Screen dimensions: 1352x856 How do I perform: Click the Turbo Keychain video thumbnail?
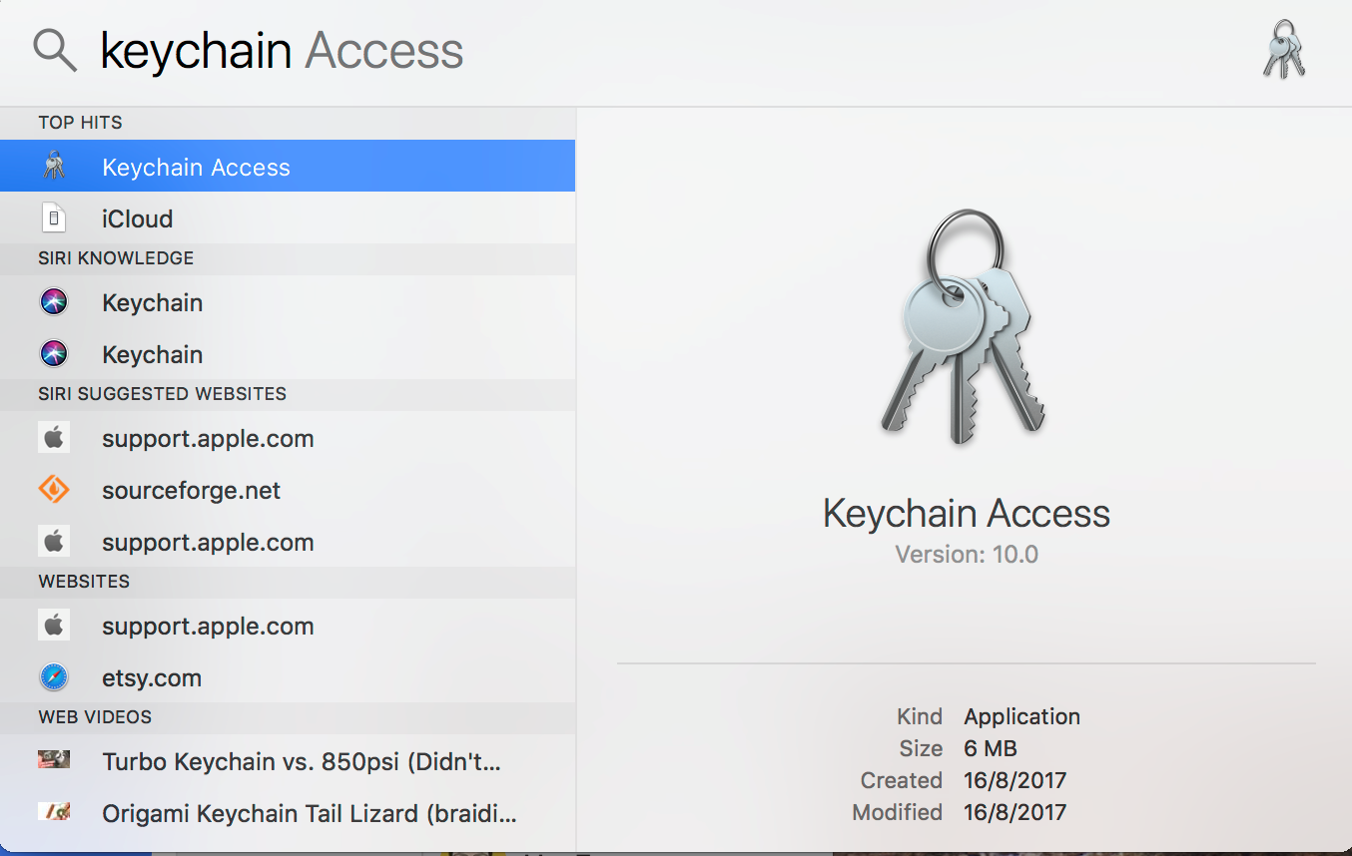(x=54, y=760)
